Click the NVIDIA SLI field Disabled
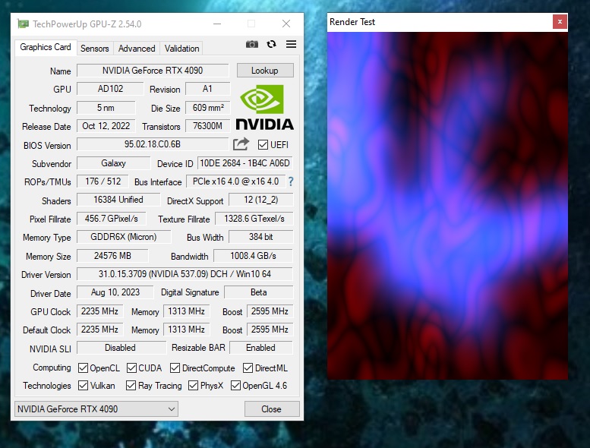The height and width of the screenshot is (448, 590). (121, 348)
